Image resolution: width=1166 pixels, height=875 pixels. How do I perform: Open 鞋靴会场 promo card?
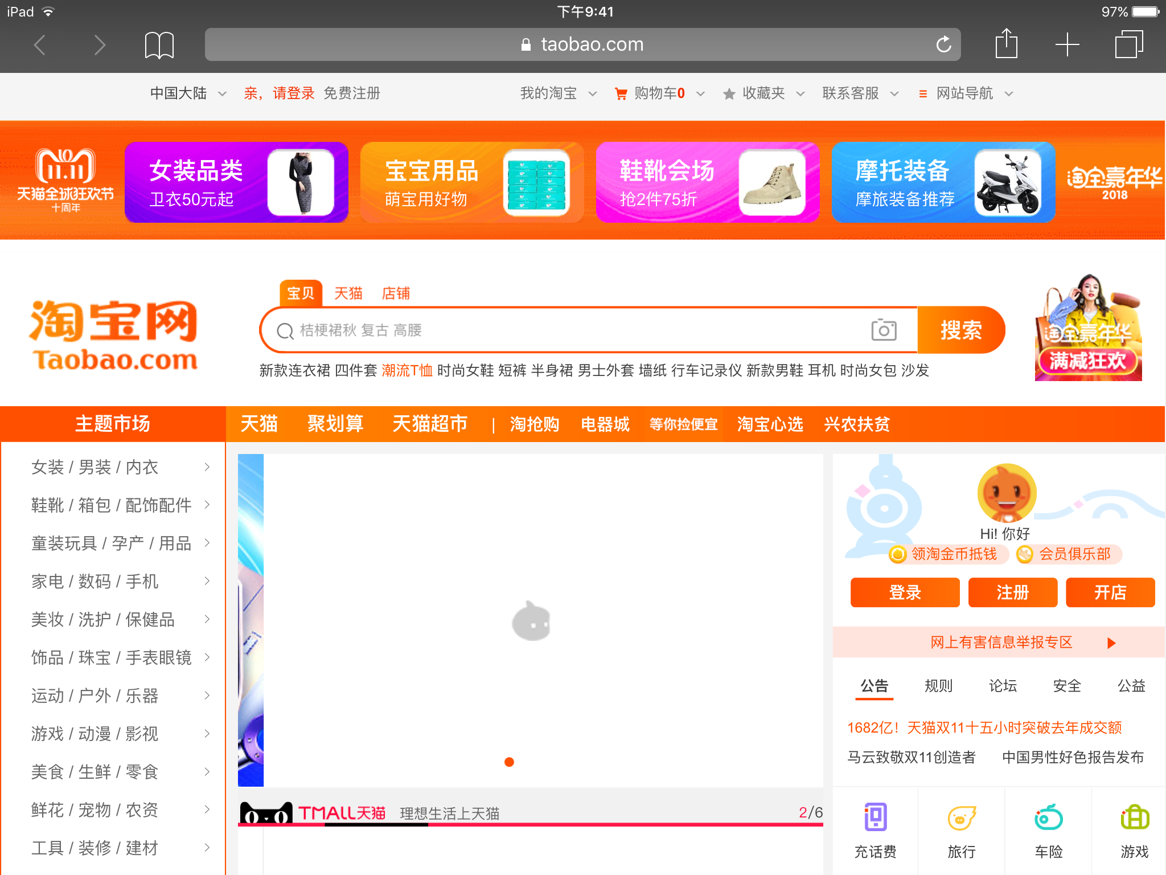coord(708,182)
